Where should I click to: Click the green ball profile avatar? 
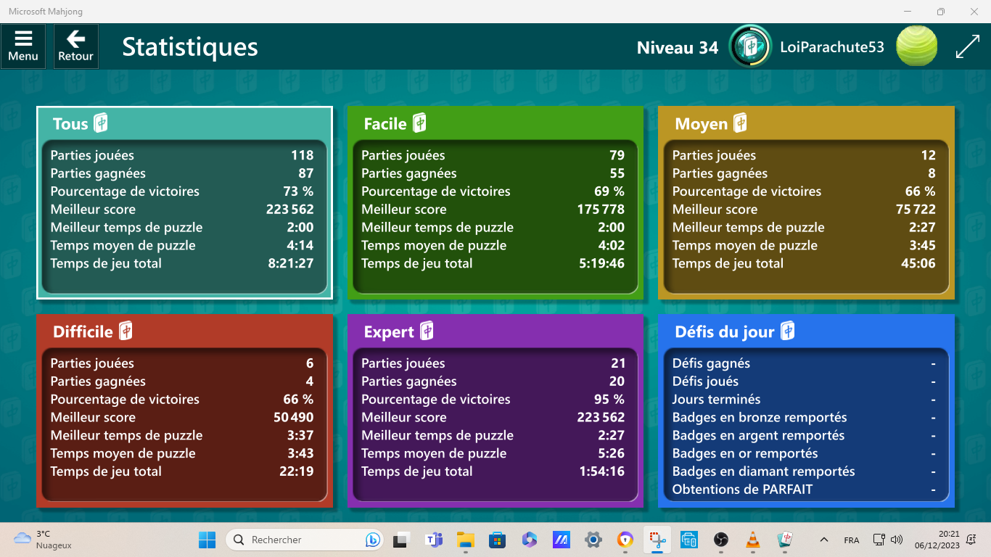tap(916, 46)
